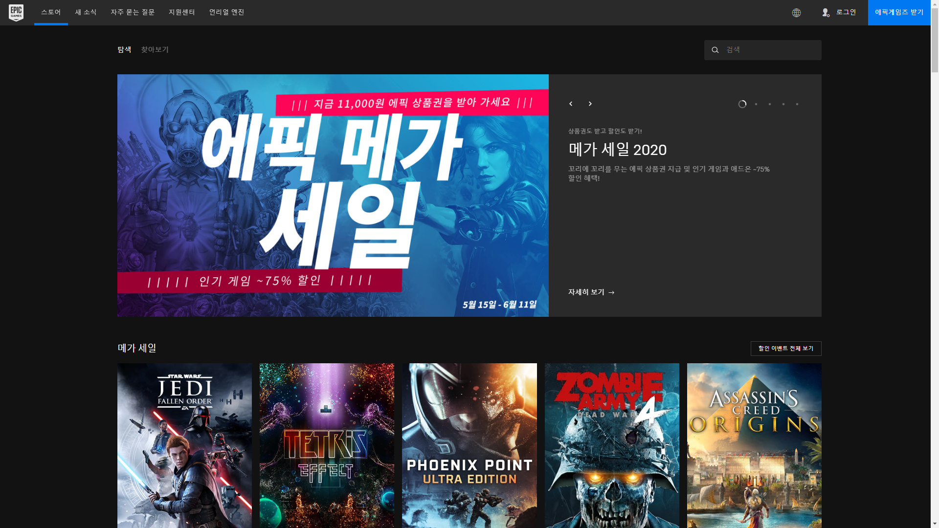
Task: Open the 언리얼 엔진 navigation item
Action: pyautogui.click(x=227, y=12)
